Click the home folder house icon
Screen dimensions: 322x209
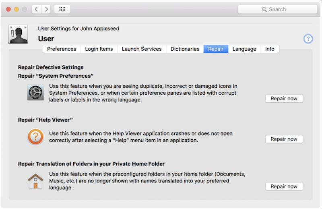pyautogui.click(x=35, y=181)
